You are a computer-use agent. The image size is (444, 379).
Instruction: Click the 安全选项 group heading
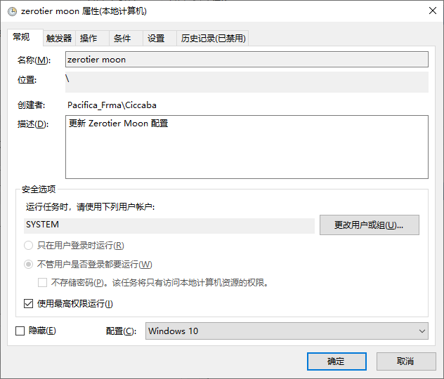point(39,189)
